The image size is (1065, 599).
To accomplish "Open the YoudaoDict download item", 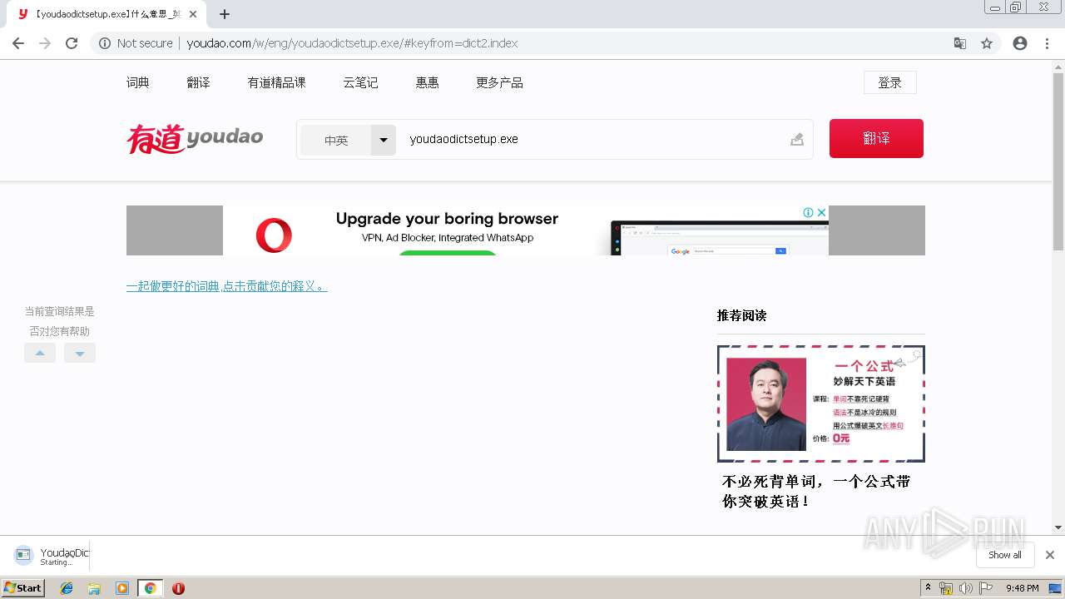I will [x=52, y=556].
